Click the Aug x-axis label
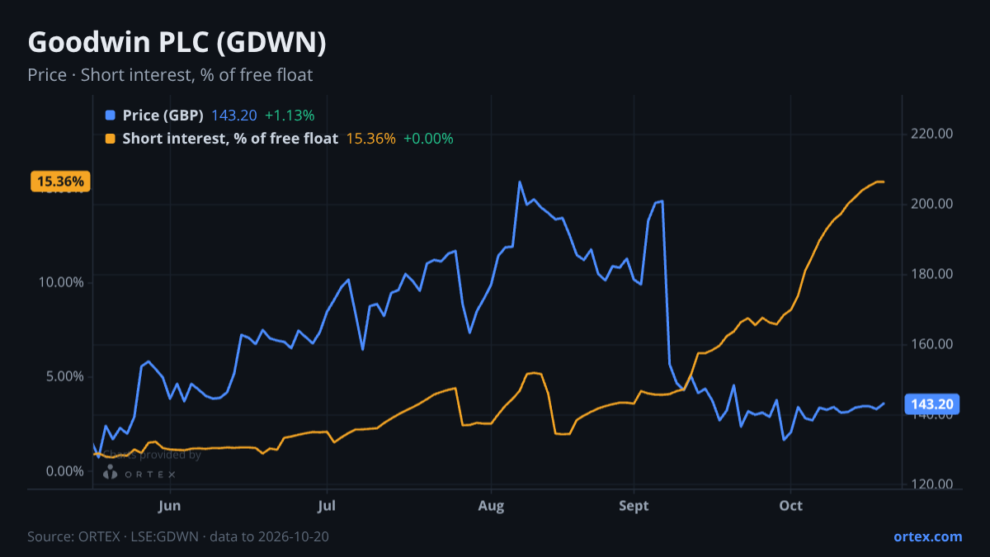Viewport: 990px width, 557px height. tap(491, 505)
